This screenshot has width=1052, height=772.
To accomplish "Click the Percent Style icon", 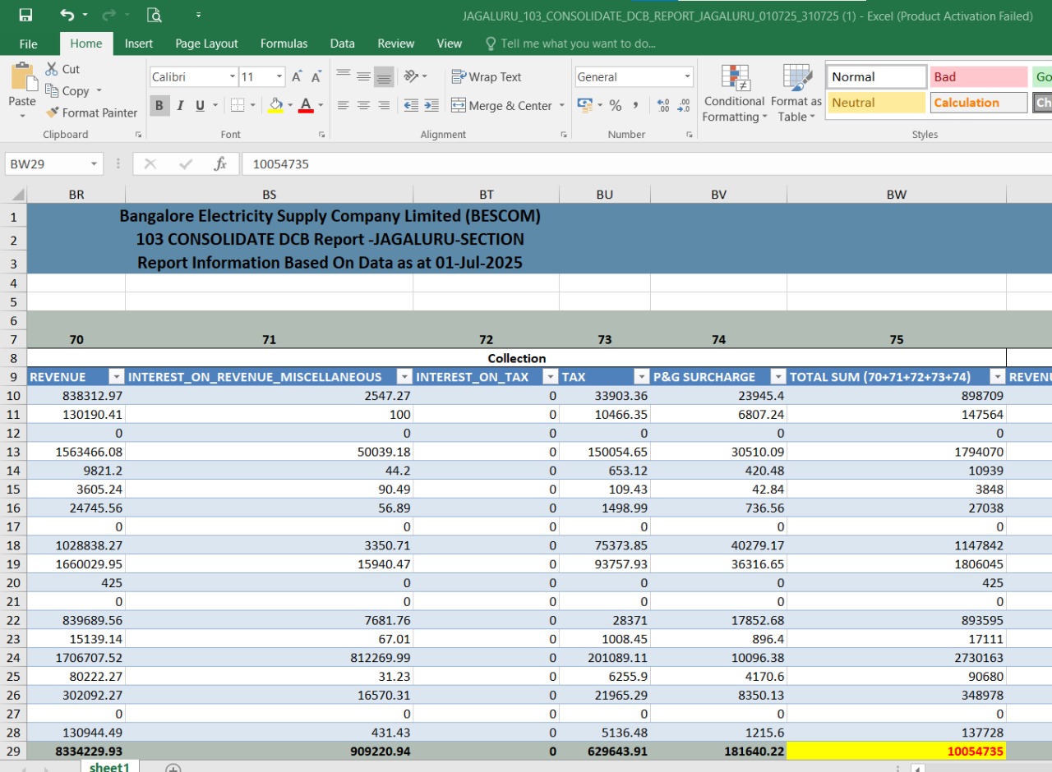I will 615,105.
